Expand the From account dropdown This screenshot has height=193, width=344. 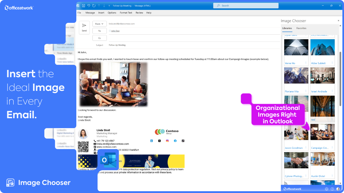point(99,24)
